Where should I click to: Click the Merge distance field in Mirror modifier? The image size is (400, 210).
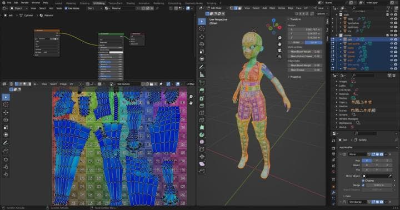tap(379, 185)
